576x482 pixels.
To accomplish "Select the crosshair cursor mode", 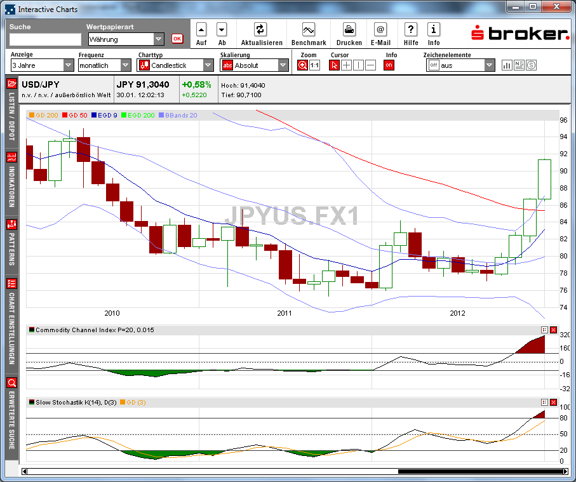I will click(346, 65).
